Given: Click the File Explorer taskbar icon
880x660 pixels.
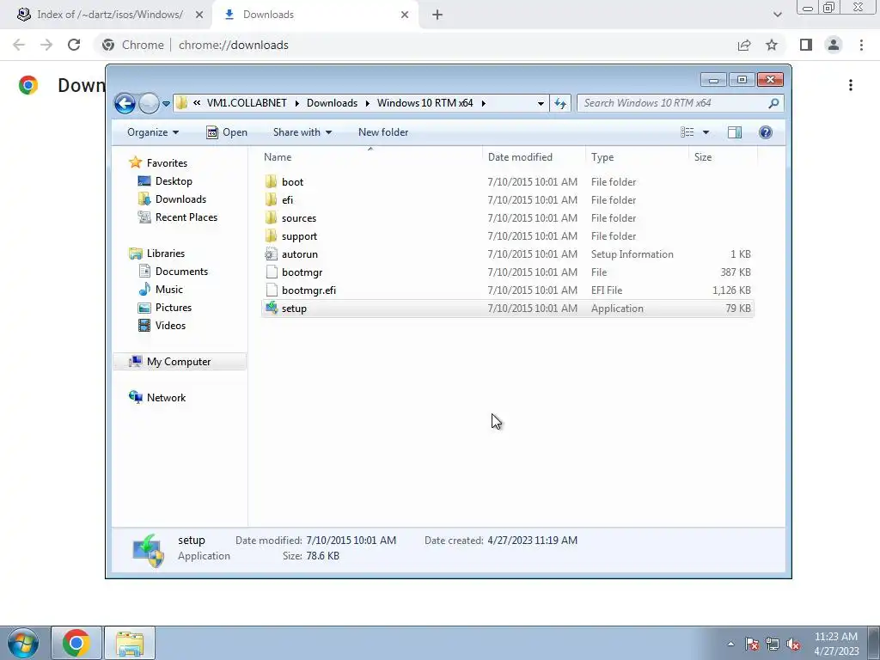Looking at the screenshot, I should tap(130, 643).
